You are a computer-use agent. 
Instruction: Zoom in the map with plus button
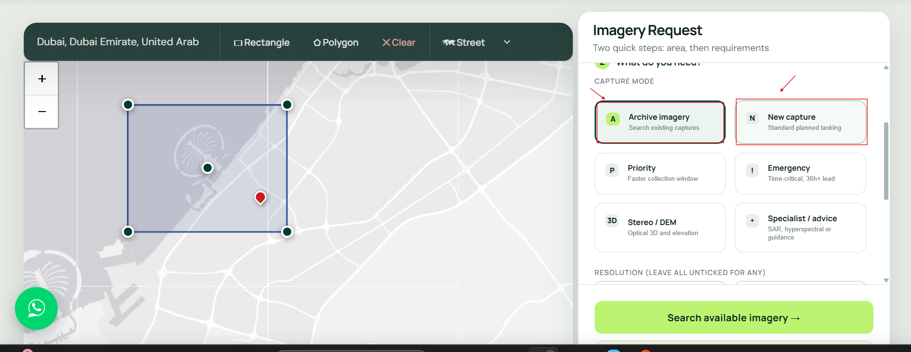point(42,79)
